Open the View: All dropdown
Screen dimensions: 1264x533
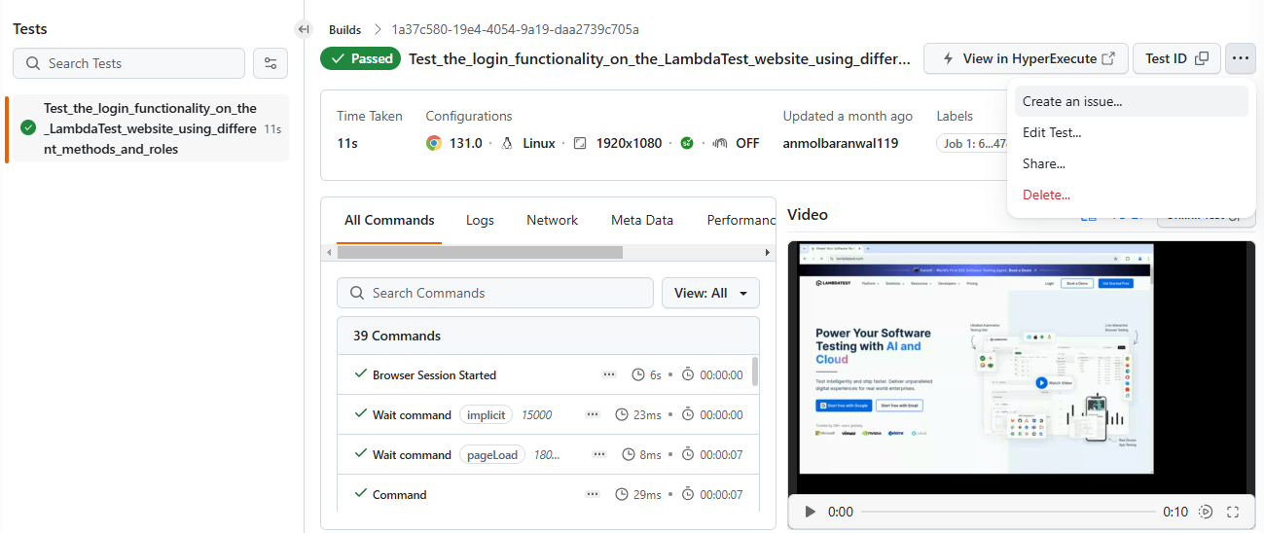click(710, 293)
